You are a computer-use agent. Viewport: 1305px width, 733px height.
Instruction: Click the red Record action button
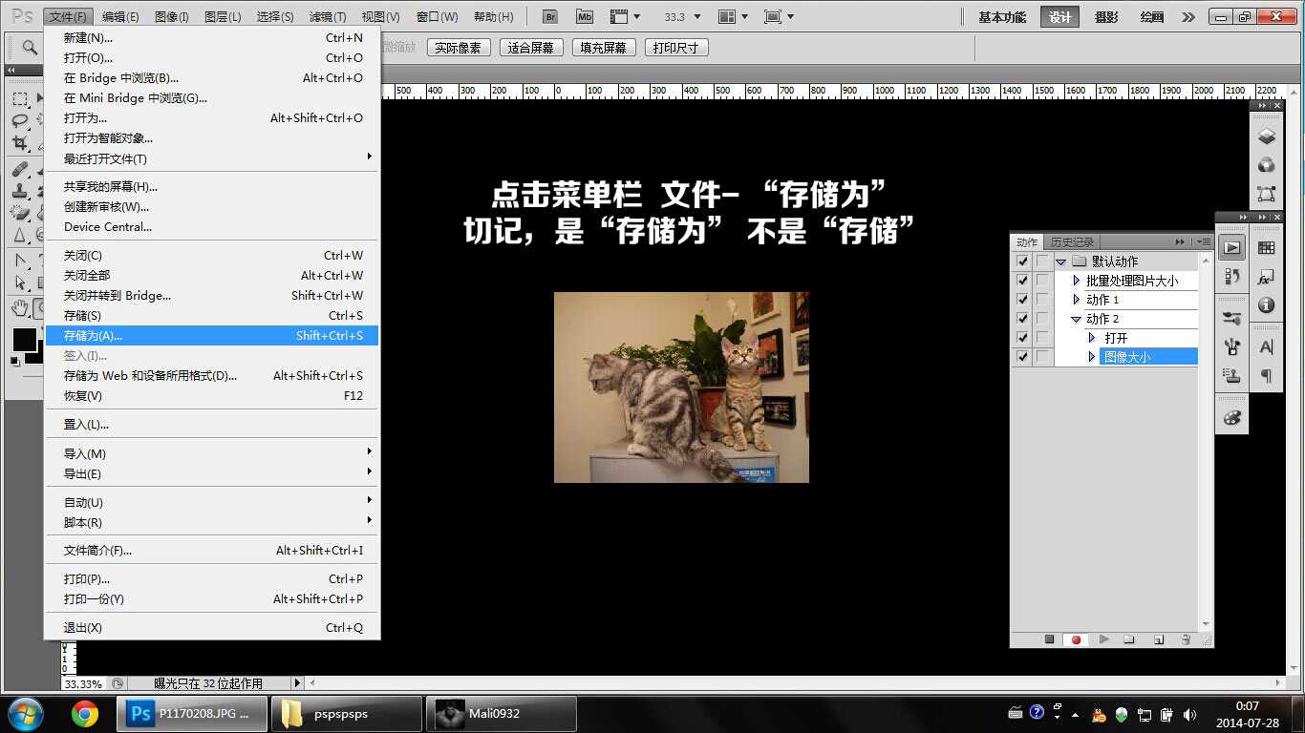(x=1076, y=639)
